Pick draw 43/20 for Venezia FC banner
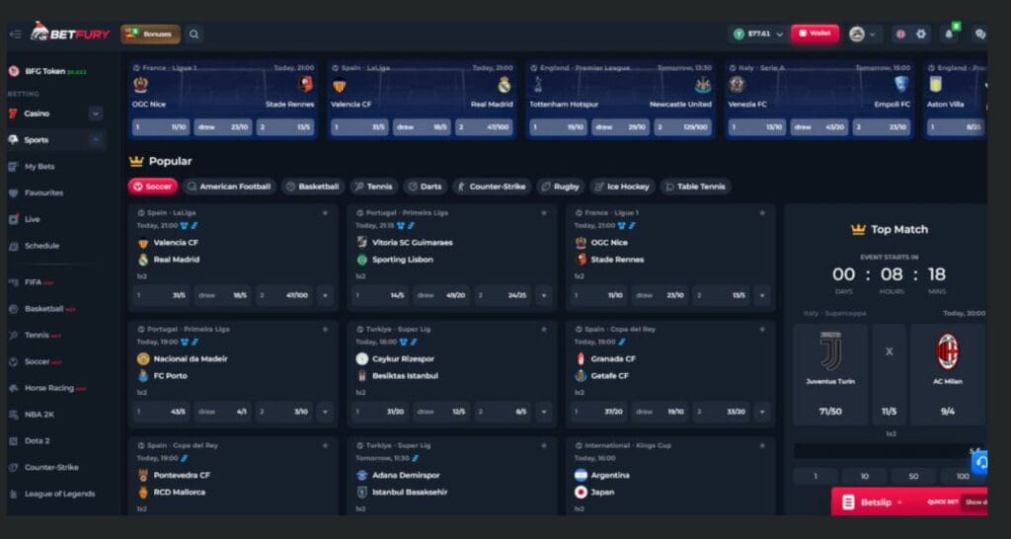 818,127
